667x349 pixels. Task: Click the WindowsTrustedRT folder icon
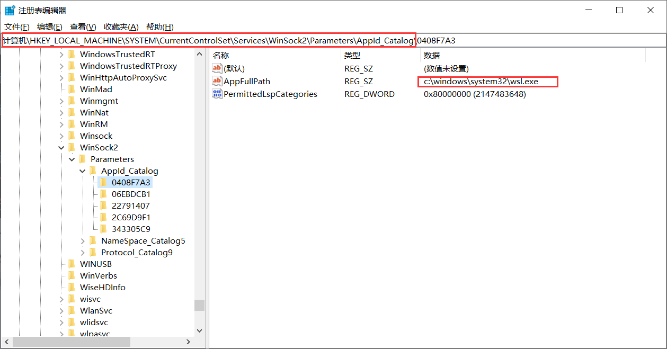[x=72, y=54]
